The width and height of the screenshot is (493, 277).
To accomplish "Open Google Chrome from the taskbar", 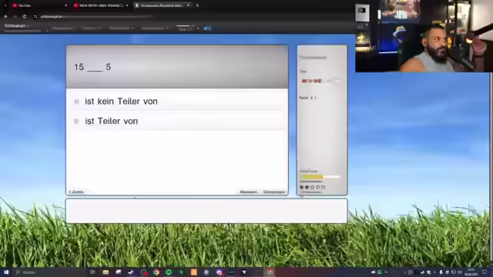I will pos(156,272).
